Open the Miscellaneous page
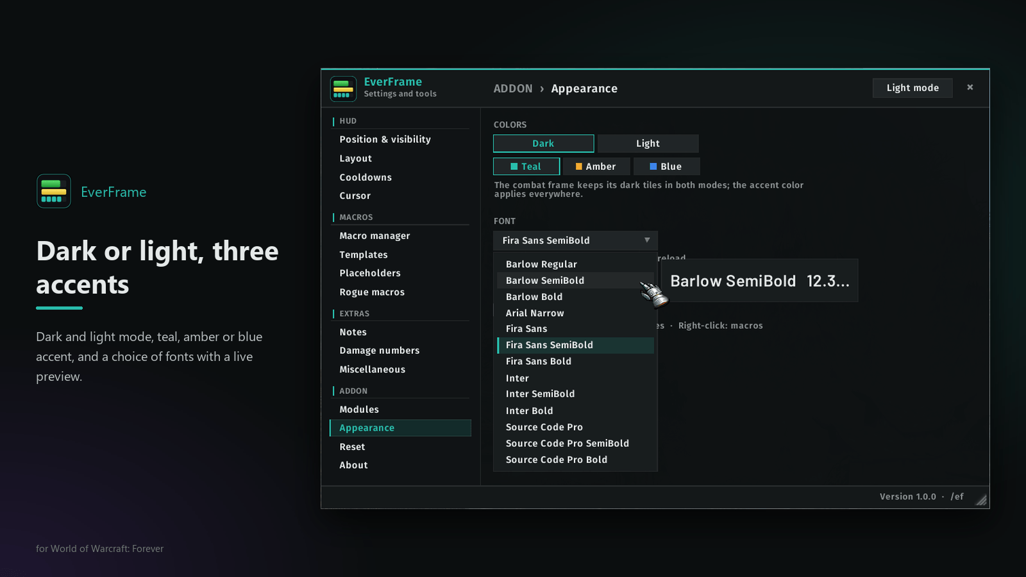 click(x=400, y=370)
